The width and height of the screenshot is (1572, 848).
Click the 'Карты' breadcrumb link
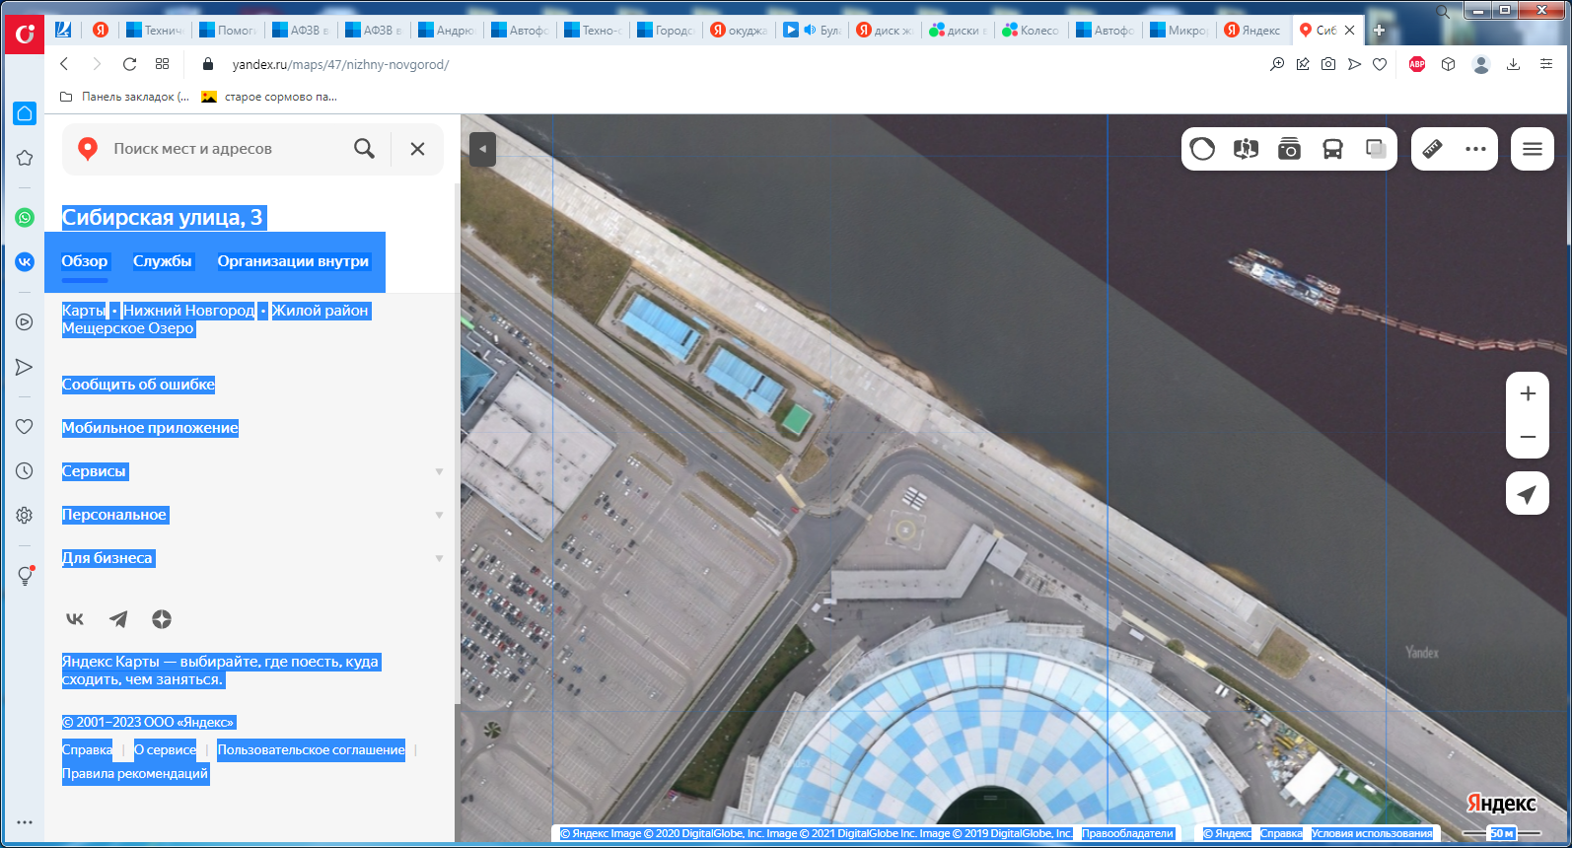[85, 311]
